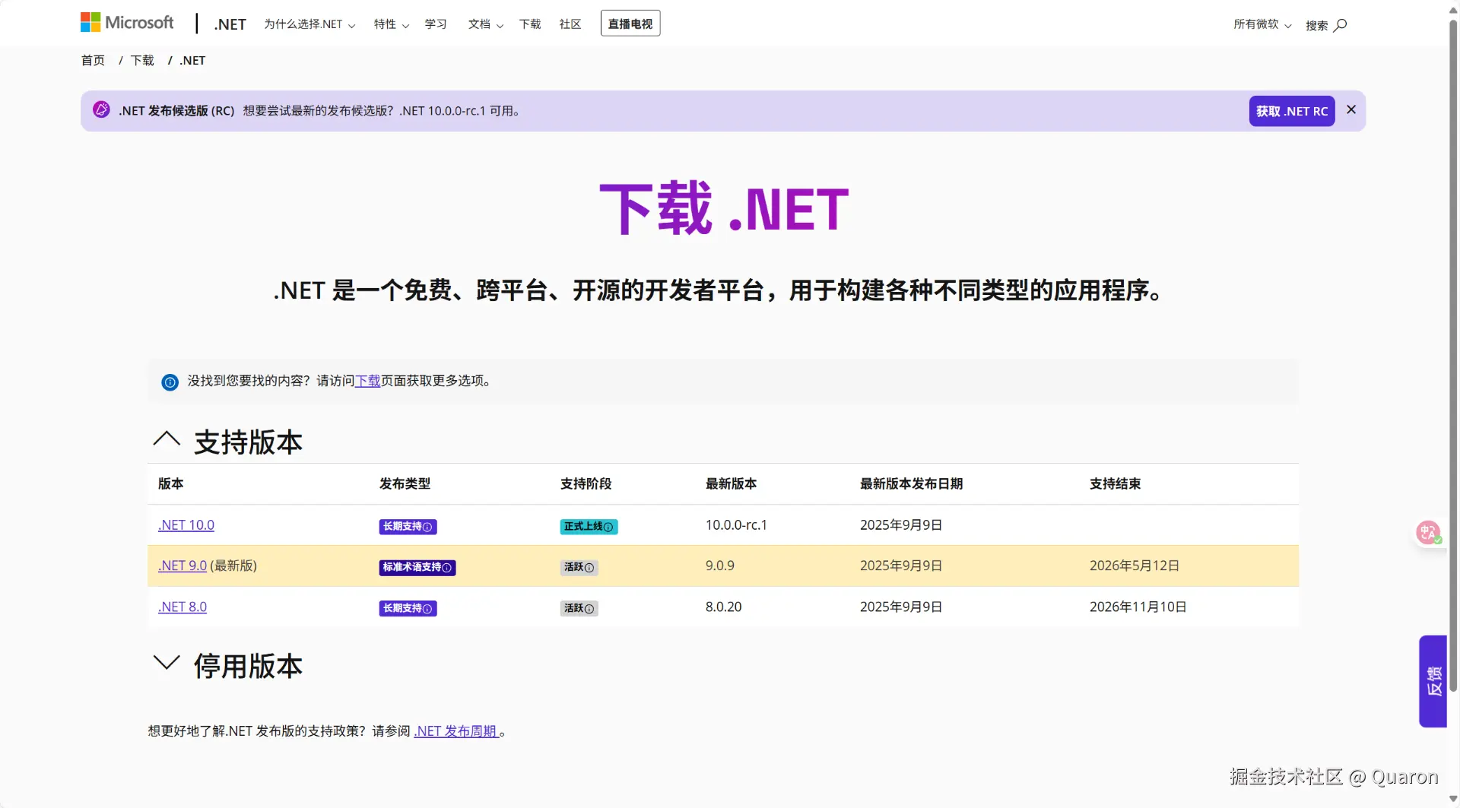Open the 为什么选择.NET dropdown menu
Screen dimensions: 1460x808
tap(309, 24)
